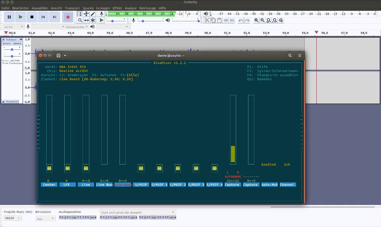This screenshot has width=381, height=227.
Task: Select the Envelope tool
Action: tap(86, 14)
